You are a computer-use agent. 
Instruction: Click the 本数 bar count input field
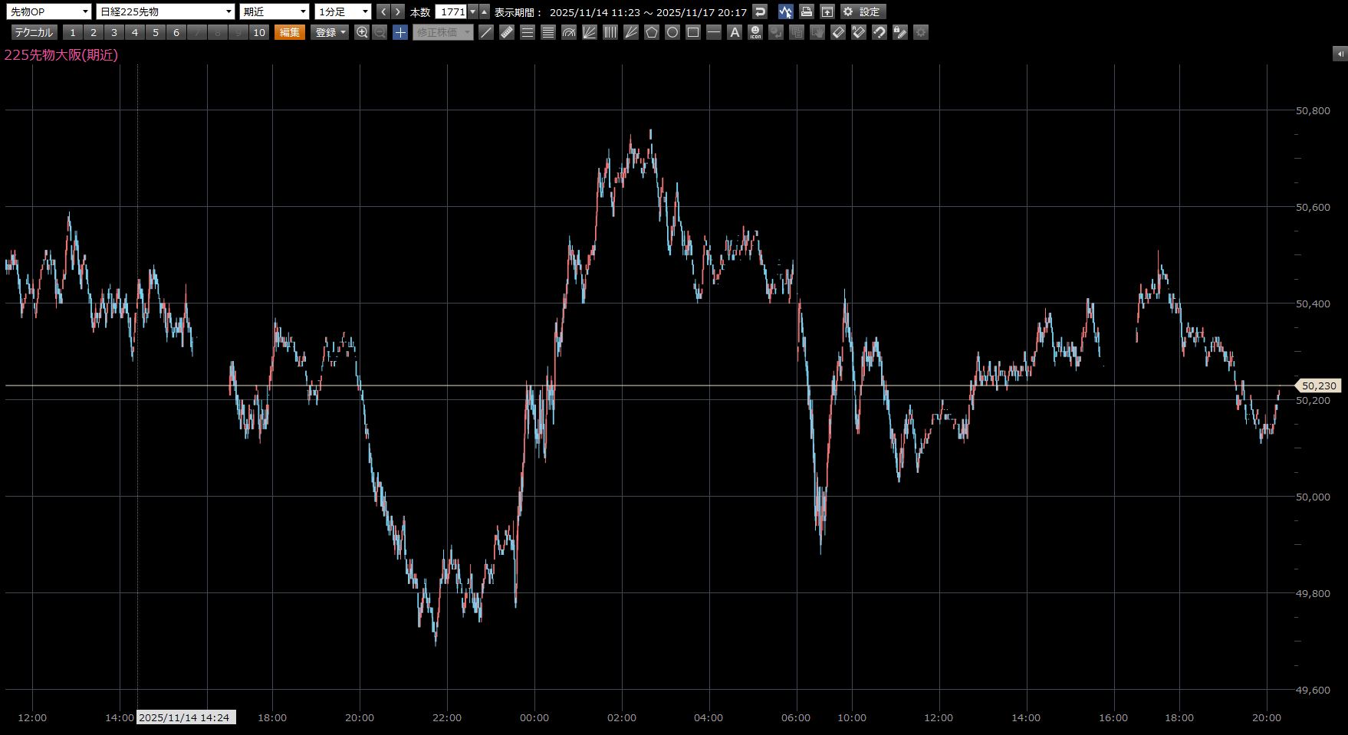(451, 11)
